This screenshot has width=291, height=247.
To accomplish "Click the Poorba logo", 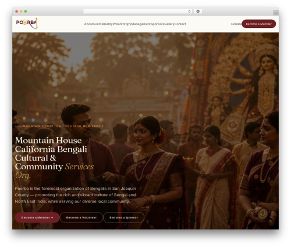I will (x=27, y=23).
